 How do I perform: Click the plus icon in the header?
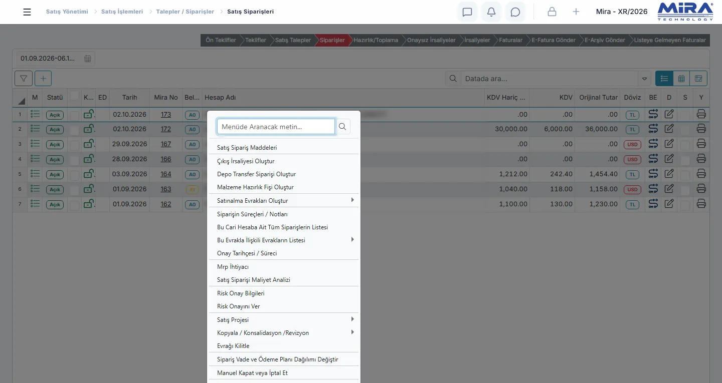point(576,12)
